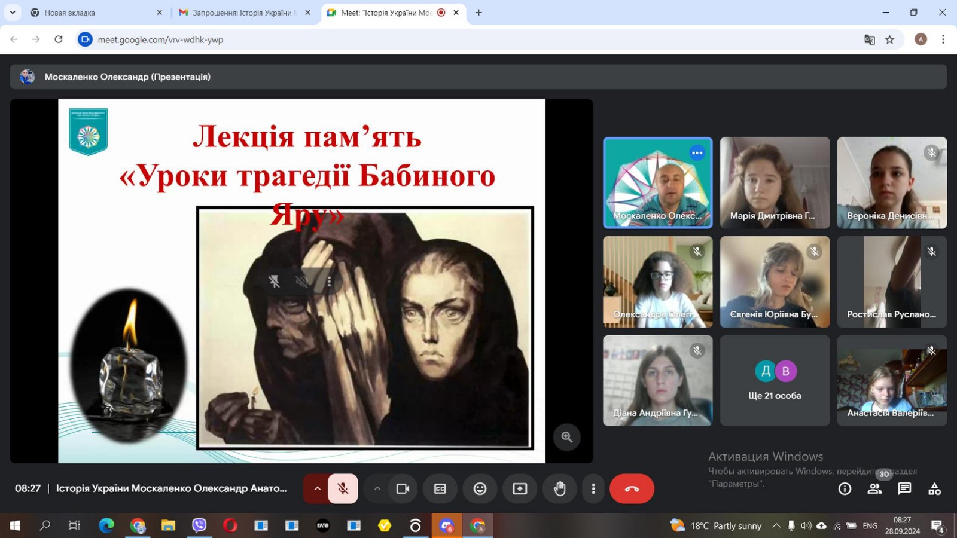Image resolution: width=957 pixels, height=538 pixels.
Task: Toggle closed captions
Action: click(440, 488)
